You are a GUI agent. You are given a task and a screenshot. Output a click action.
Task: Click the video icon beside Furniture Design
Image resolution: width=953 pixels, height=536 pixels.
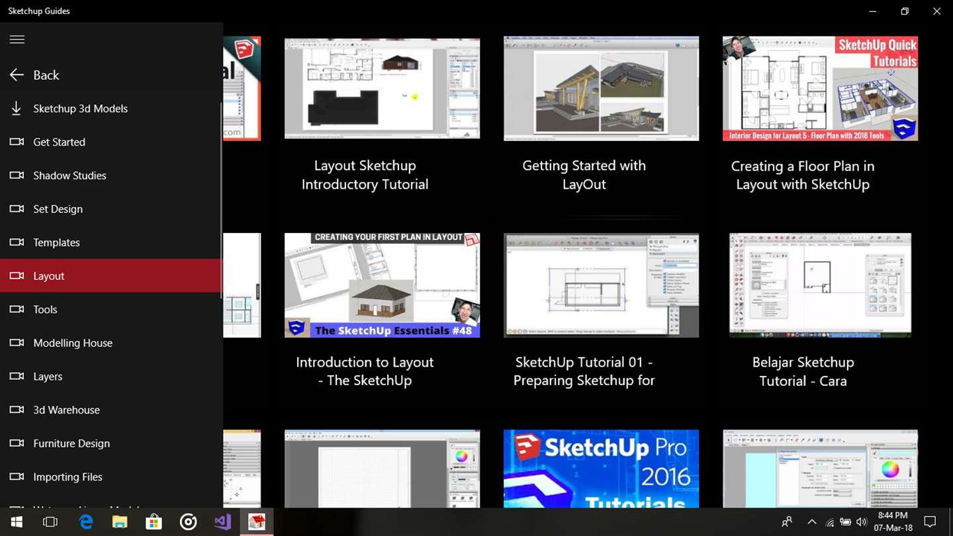point(17,443)
